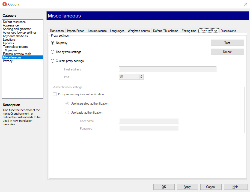Image resolution: width=250 pixels, height=192 pixels.
Task: Open the Default TM scheme tab
Action: point(165,31)
